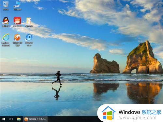Open Task View on the taskbar
Viewport: 163px width, 122px height.
pos(11,119)
